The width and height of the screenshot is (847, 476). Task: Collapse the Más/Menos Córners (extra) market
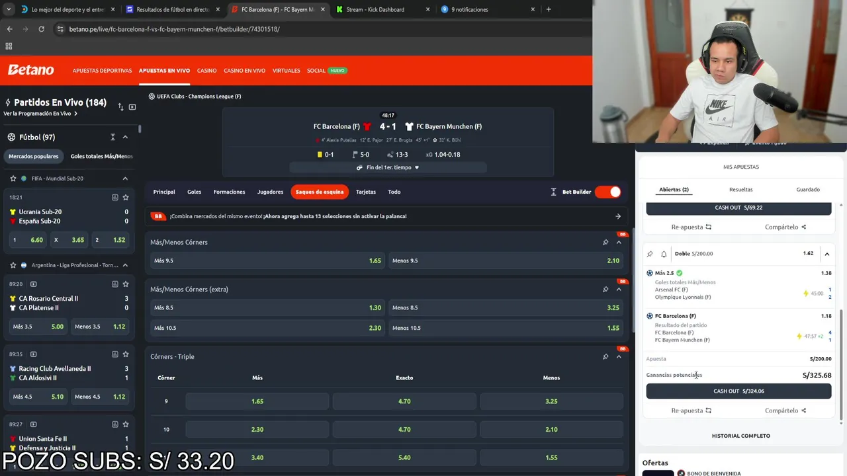point(619,289)
